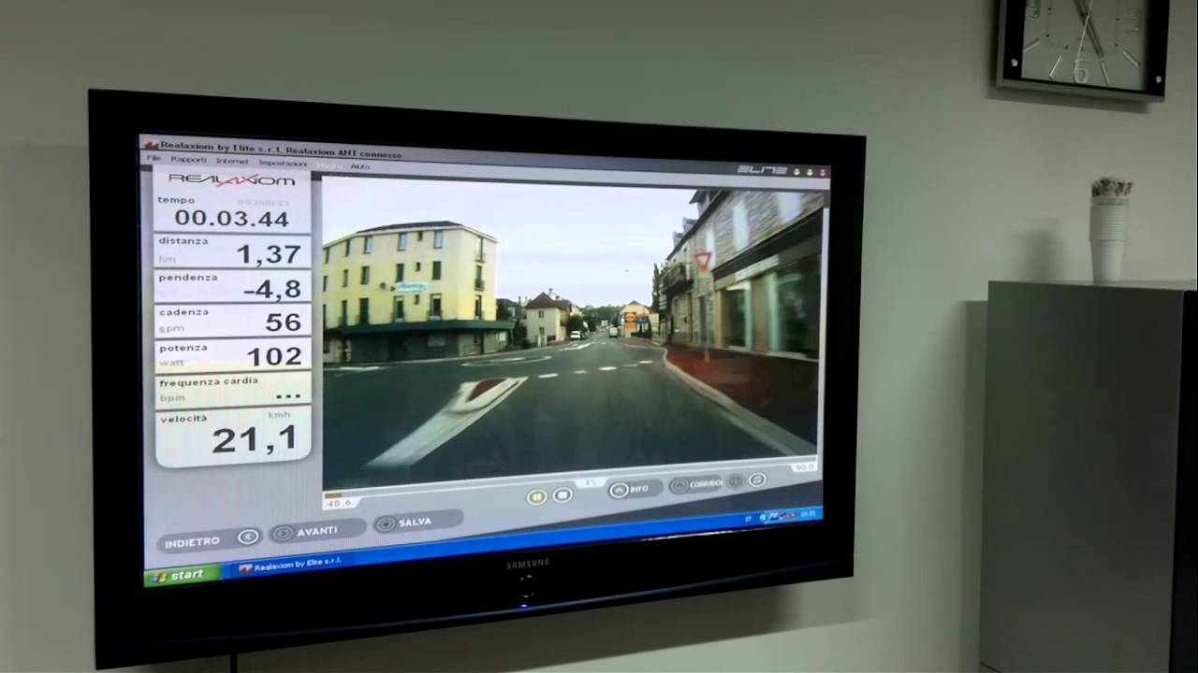
Task: Pause the ride video playback
Action: pyautogui.click(x=536, y=497)
